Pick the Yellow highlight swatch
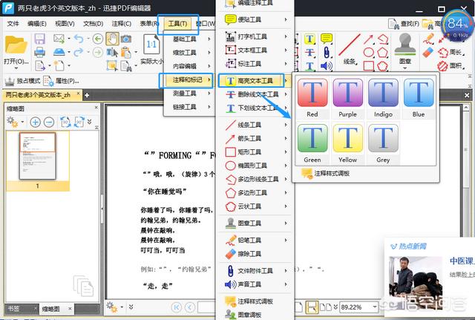The height and width of the screenshot is (320, 475). coord(347,143)
